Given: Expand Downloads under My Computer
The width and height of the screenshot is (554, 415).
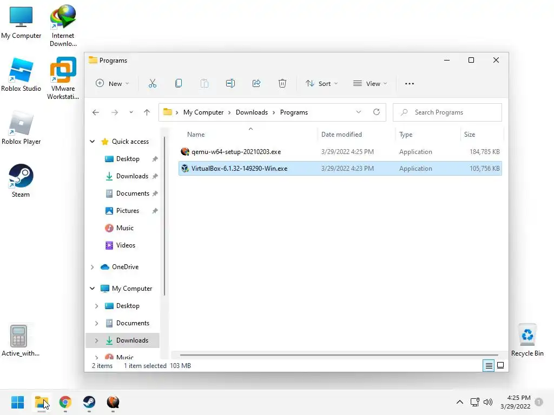Looking at the screenshot, I should 96,340.
